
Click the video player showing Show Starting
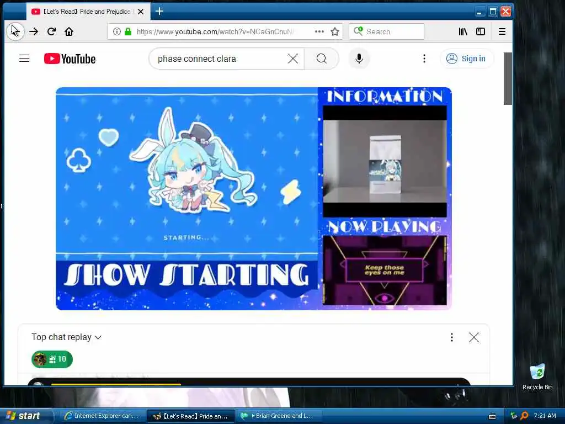tap(254, 199)
